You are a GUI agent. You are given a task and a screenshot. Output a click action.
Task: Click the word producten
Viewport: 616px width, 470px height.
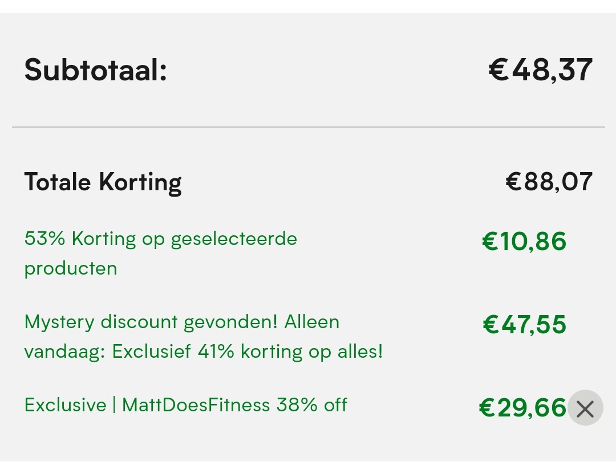[x=70, y=268]
